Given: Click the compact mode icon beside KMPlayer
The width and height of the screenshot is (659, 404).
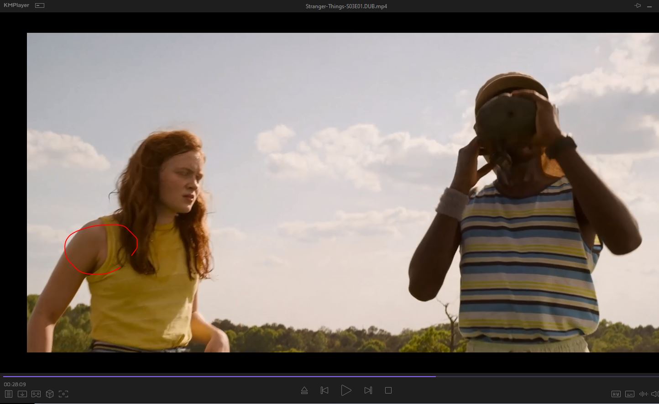Looking at the screenshot, I should [40, 5].
